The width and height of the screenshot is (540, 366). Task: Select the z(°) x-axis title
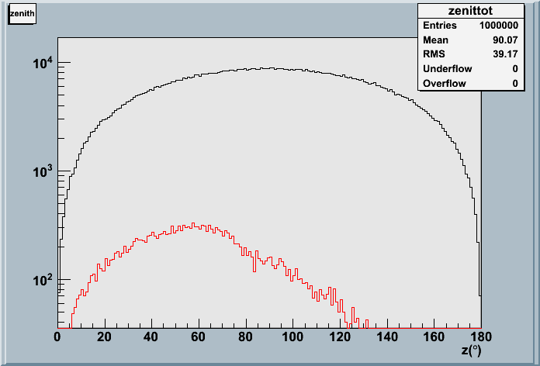pos(471,350)
